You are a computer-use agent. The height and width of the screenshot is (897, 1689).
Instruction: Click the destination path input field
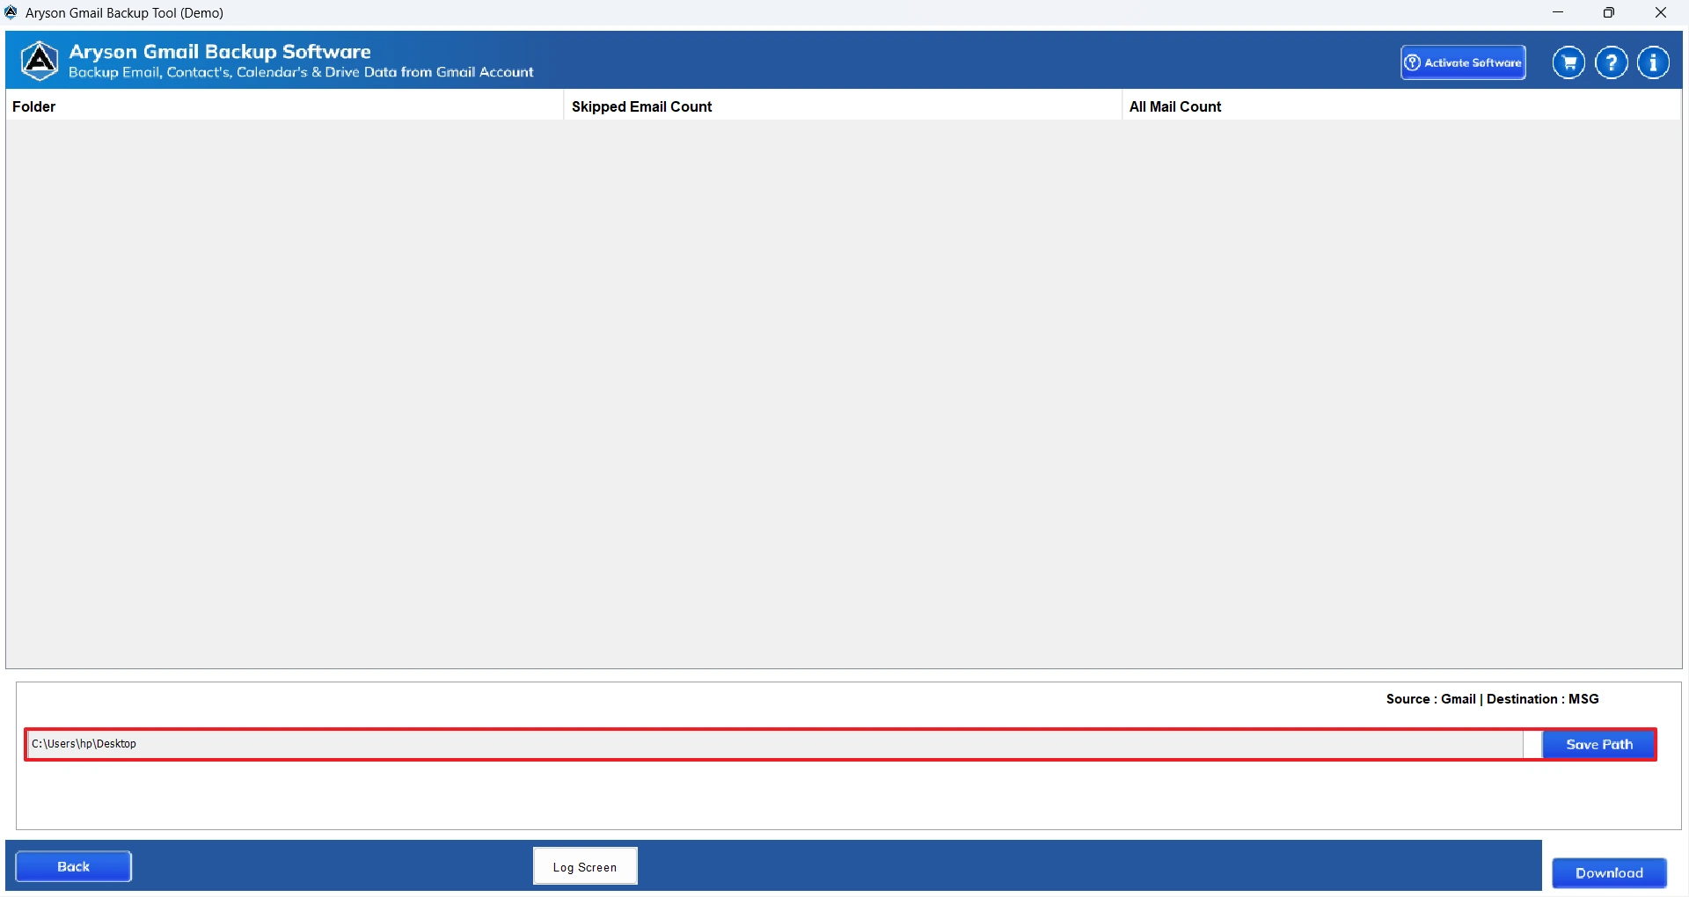775,744
